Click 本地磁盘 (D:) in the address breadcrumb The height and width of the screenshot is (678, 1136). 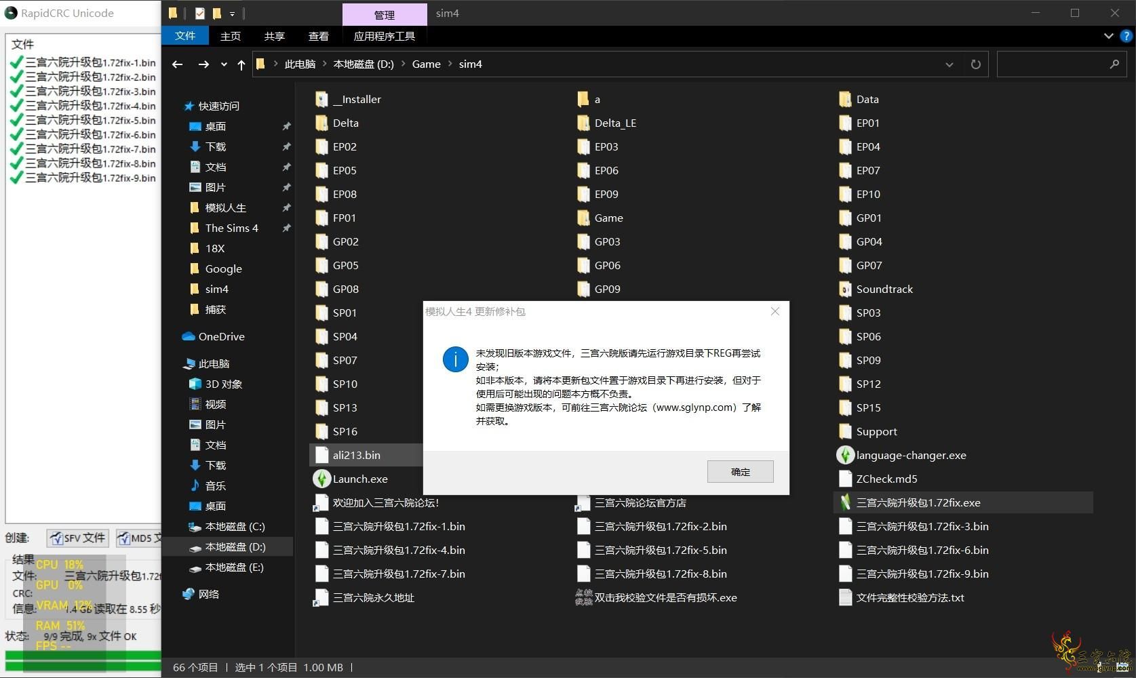[x=364, y=64]
